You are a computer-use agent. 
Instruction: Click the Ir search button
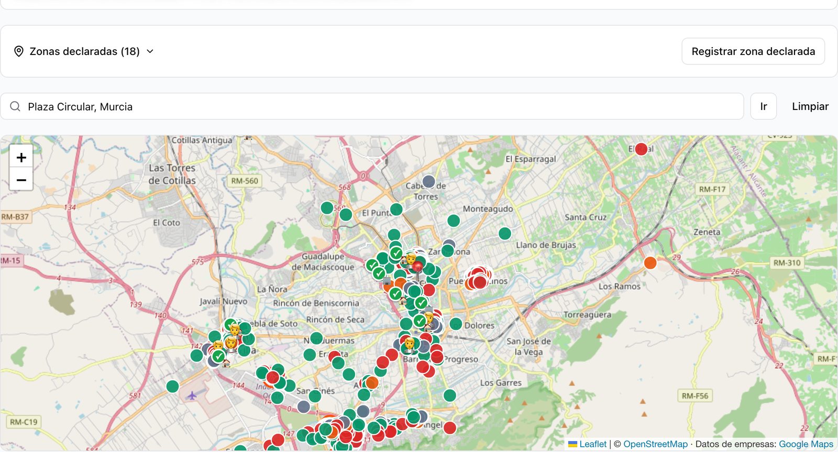pos(764,106)
